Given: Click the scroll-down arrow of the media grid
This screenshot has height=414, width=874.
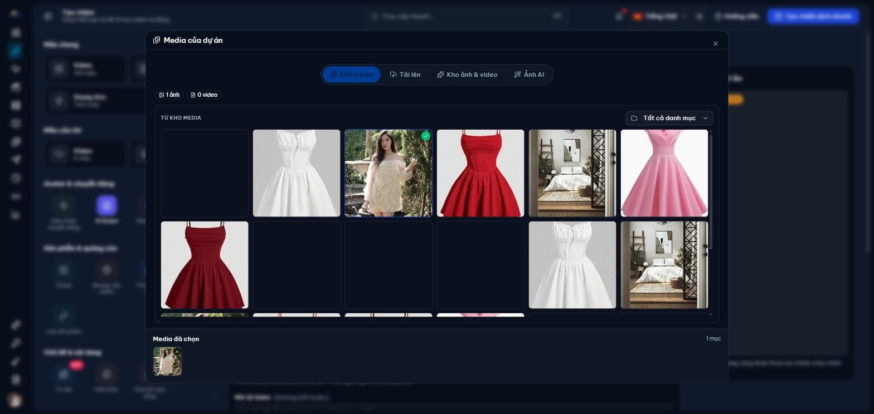Looking at the screenshot, I should (x=711, y=314).
